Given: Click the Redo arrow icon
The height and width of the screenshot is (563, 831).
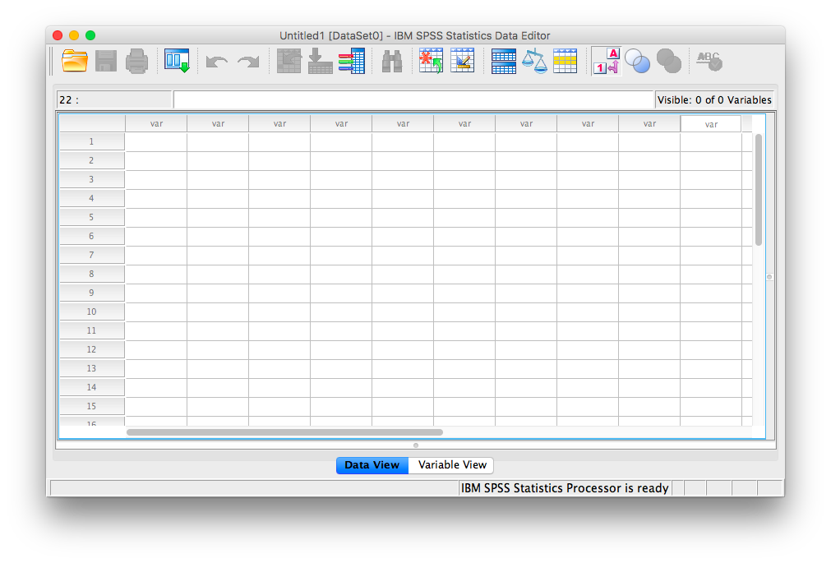Looking at the screenshot, I should pyautogui.click(x=248, y=62).
